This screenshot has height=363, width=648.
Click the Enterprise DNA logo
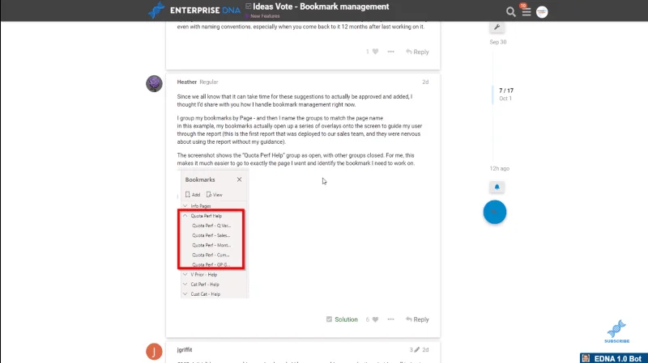point(194,11)
